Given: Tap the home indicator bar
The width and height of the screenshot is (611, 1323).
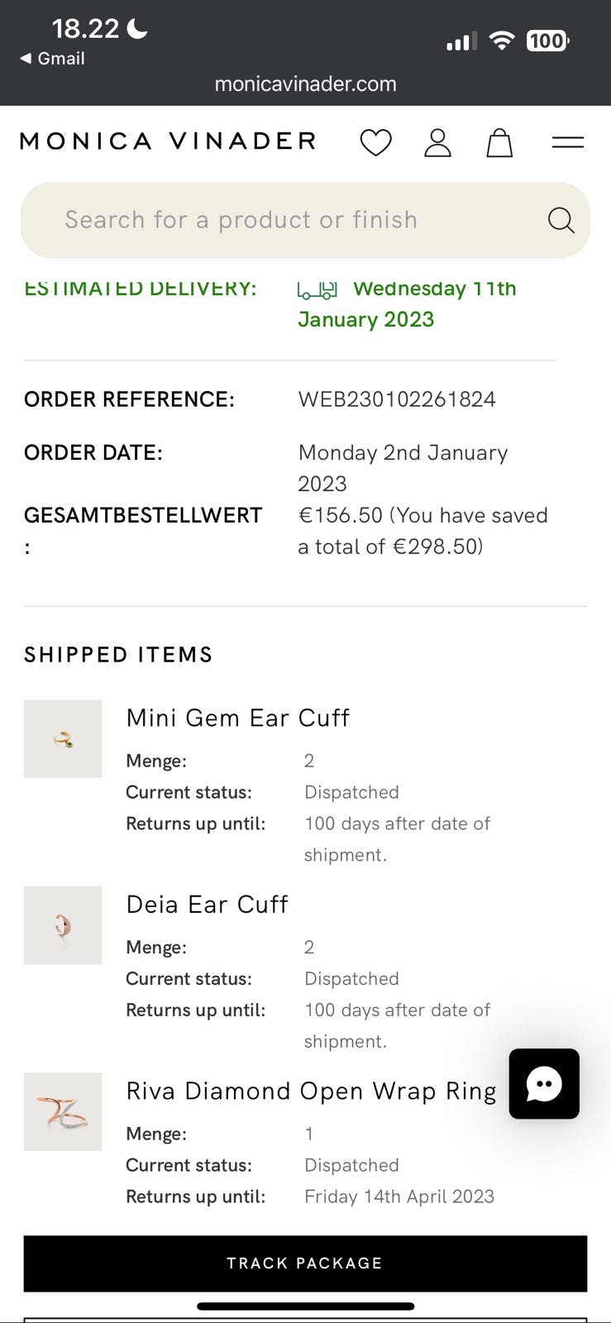Looking at the screenshot, I should point(305,1306).
